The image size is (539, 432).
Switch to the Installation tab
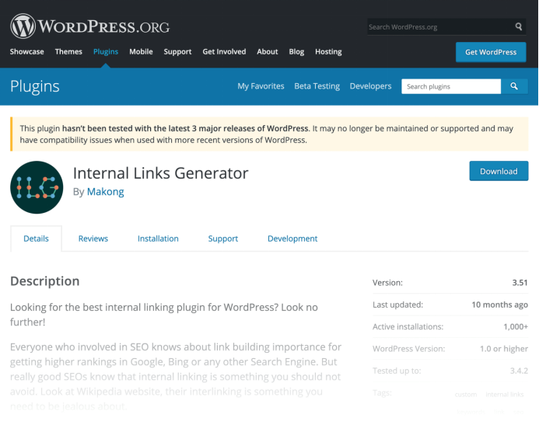coord(158,239)
